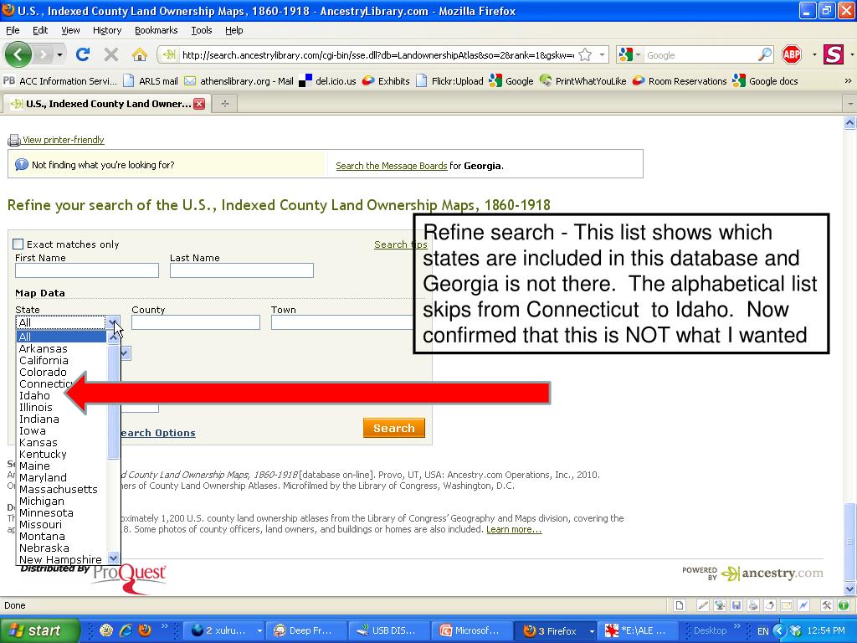
Task: Click the pink S toolbar icon
Action: (x=833, y=54)
